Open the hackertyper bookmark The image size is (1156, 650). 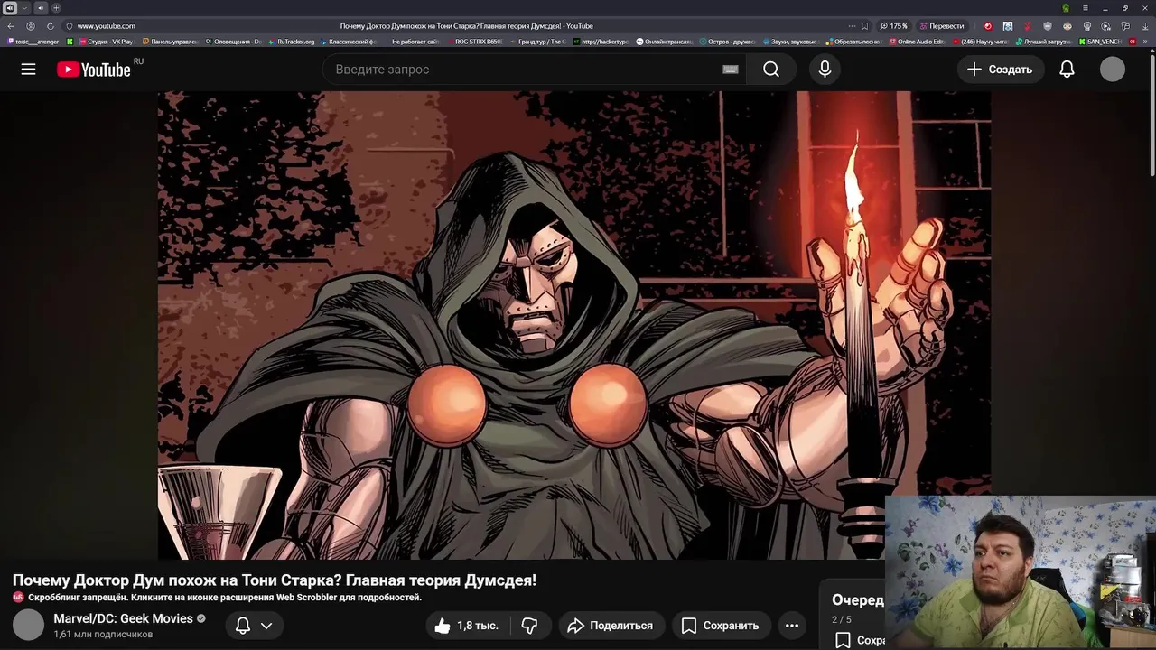[x=601, y=42]
